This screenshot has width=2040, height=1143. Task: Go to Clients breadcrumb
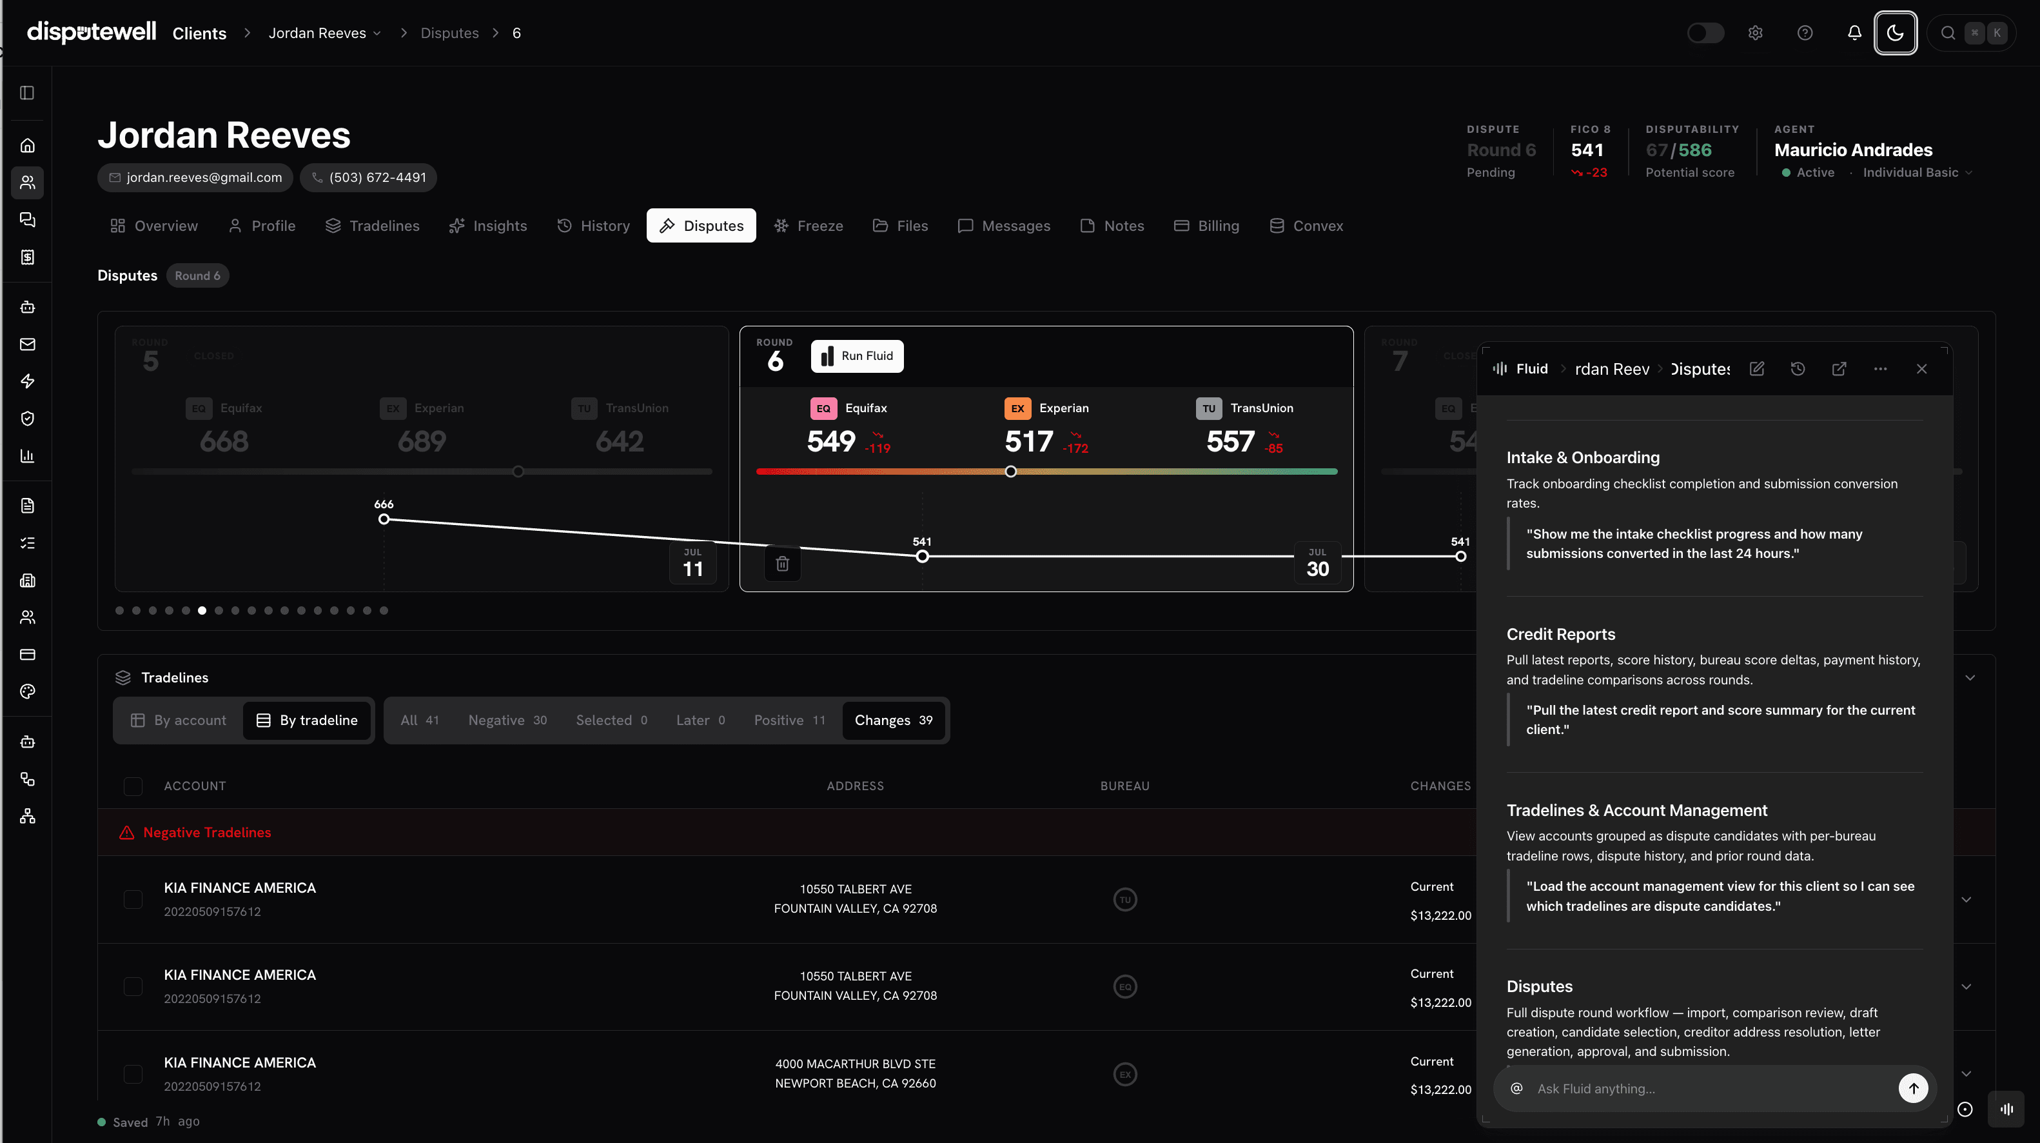[200, 34]
